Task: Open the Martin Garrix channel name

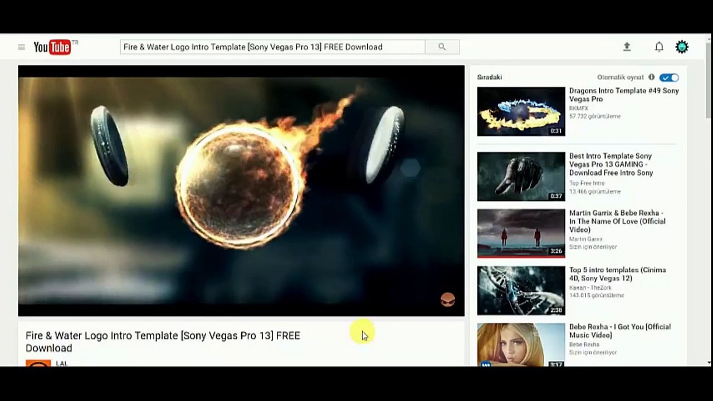Action: (x=585, y=239)
